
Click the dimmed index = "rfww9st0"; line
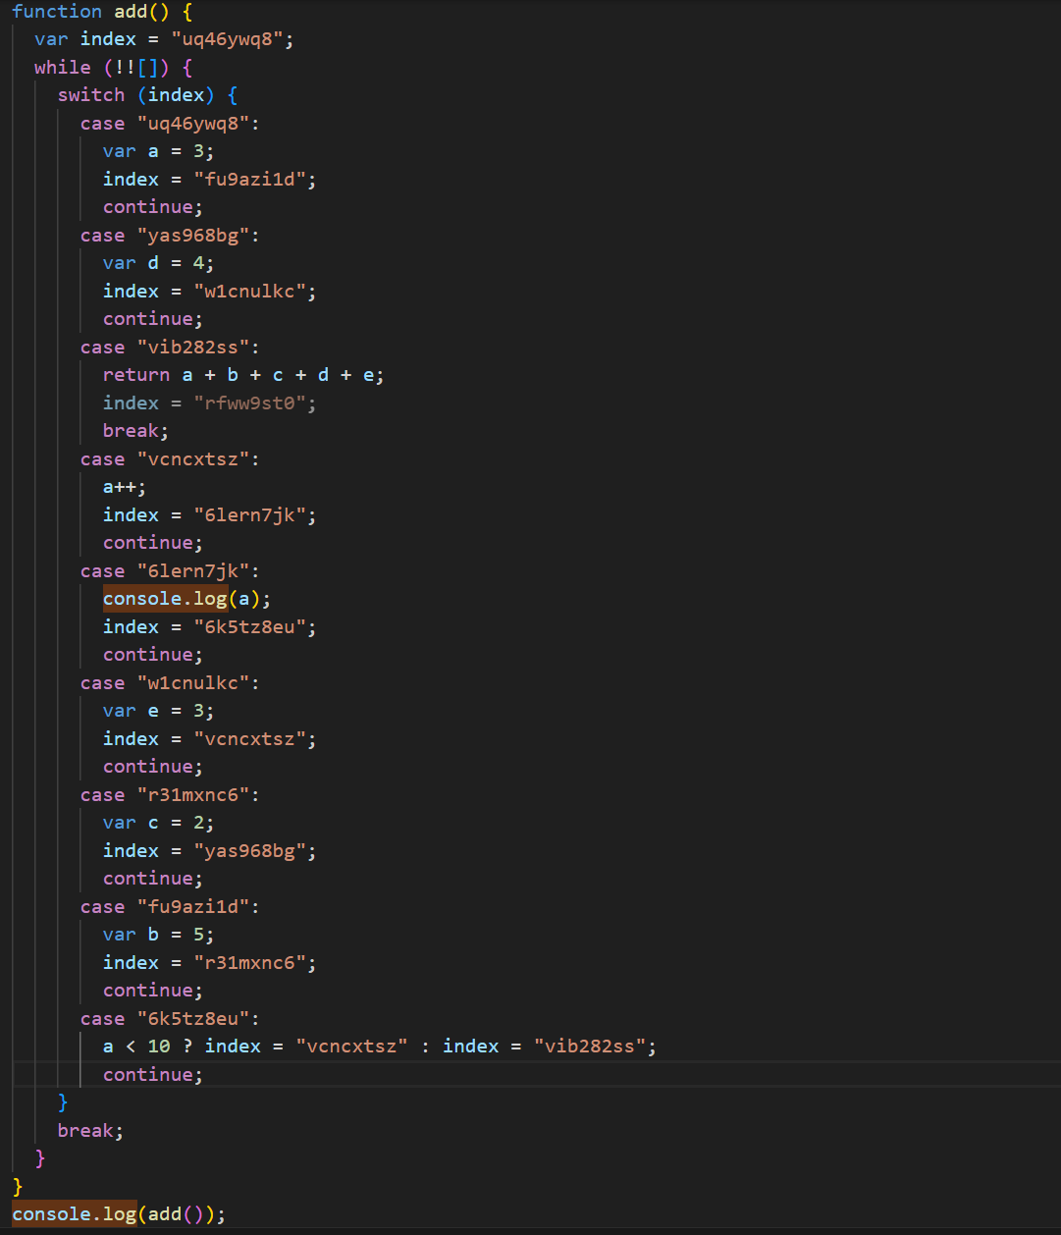[210, 403]
